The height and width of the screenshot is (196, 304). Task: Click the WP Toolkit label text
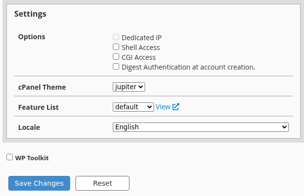coord(32,158)
